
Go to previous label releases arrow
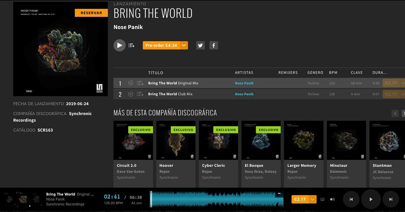395,113
